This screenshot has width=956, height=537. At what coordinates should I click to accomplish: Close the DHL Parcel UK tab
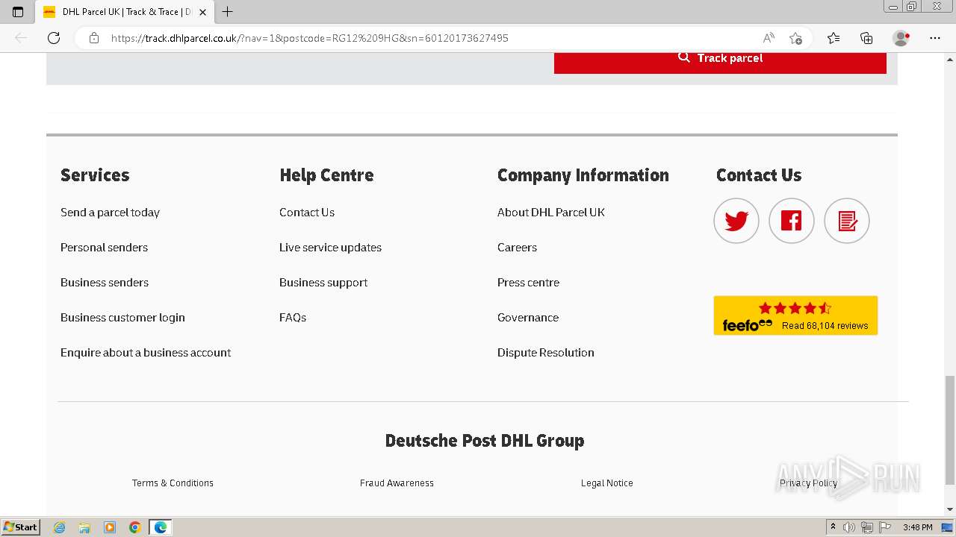202,12
